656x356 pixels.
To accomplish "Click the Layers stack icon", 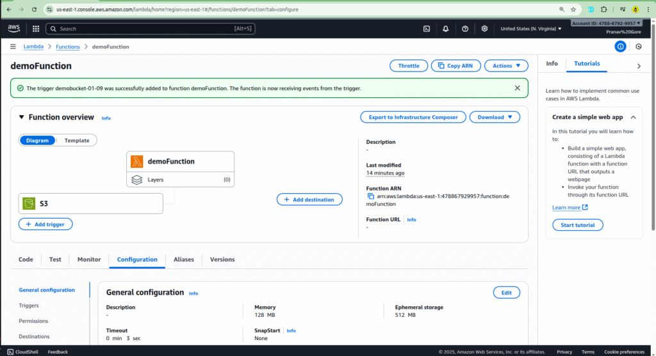I will point(137,180).
